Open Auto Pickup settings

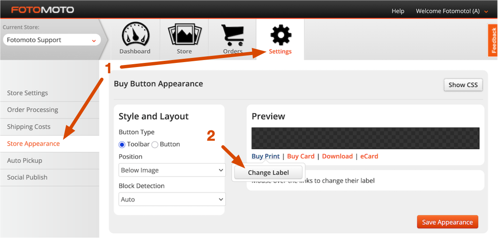coord(24,161)
